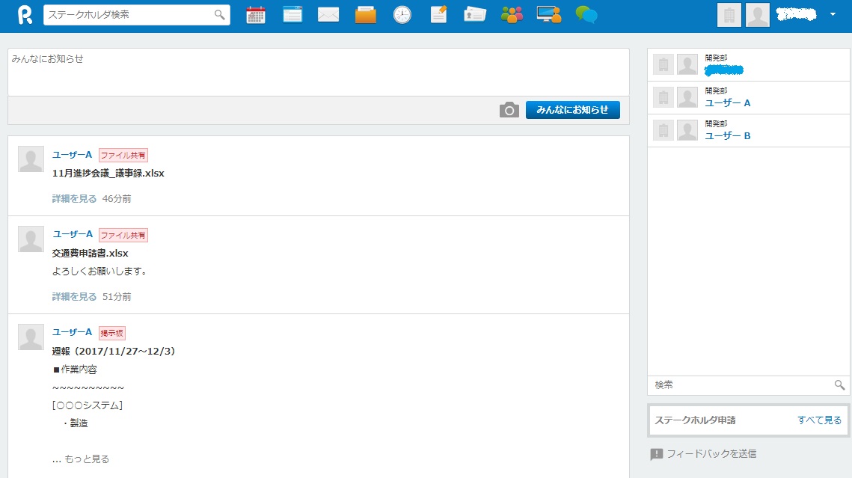The width and height of the screenshot is (852, 478).
Task: Open the timecard clock icon
Action: click(x=402, y=13)
